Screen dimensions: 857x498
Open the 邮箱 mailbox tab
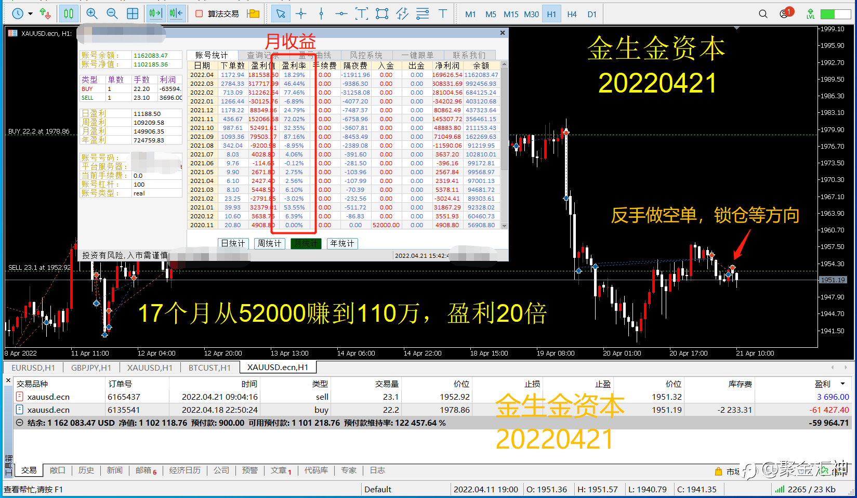click(146, 470)
